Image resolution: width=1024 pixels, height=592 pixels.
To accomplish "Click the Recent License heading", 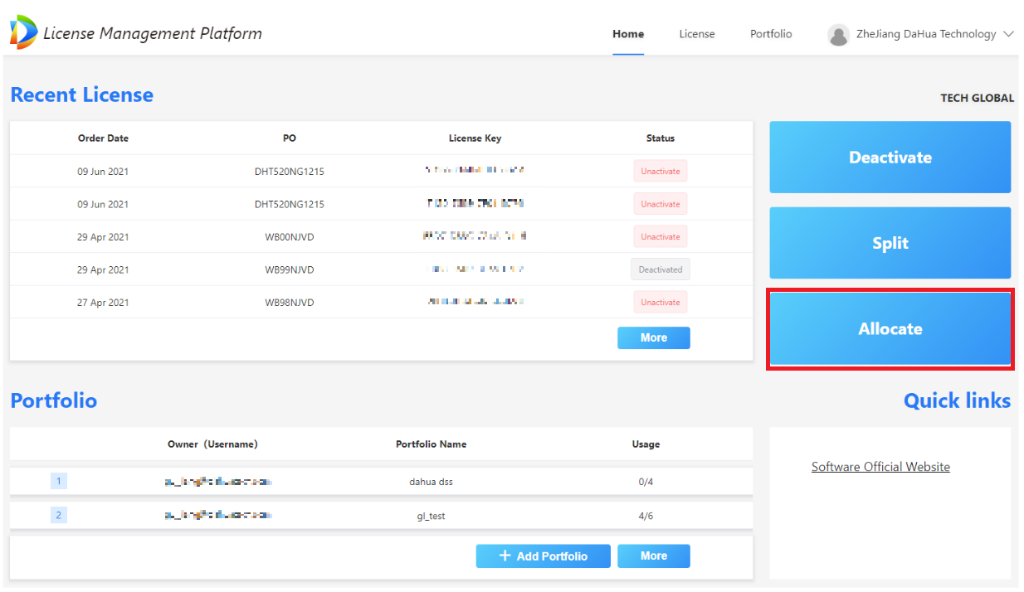I will 82,95.
